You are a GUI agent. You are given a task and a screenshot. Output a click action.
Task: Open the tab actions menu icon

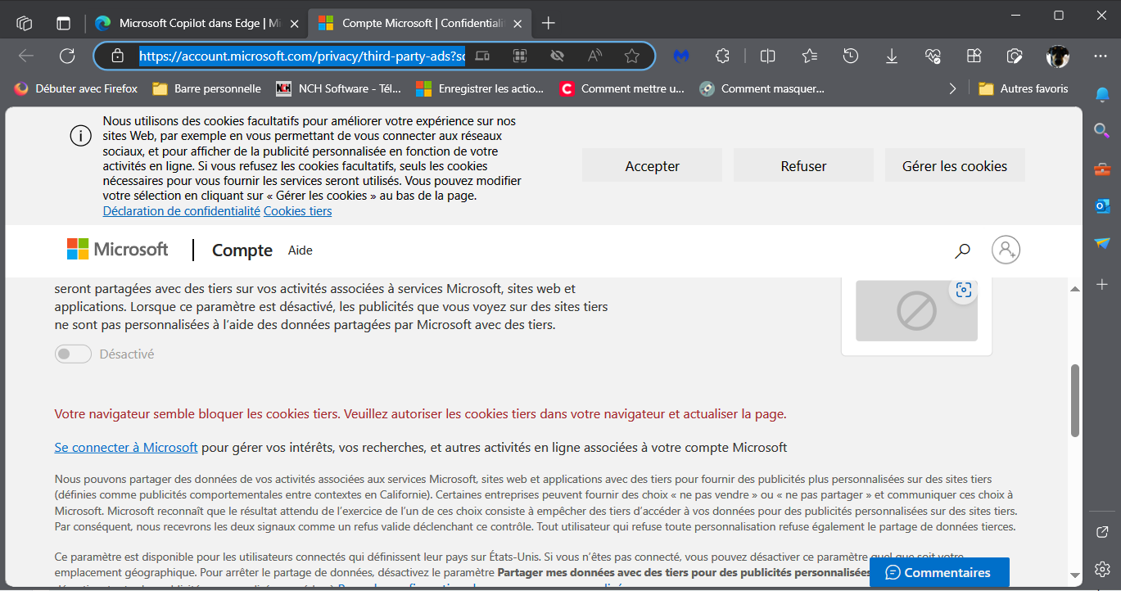64,23
